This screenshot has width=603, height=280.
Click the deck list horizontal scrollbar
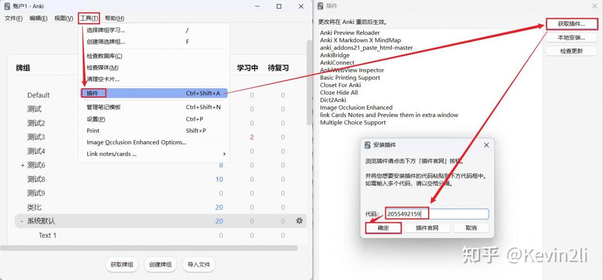click(149, 248)
